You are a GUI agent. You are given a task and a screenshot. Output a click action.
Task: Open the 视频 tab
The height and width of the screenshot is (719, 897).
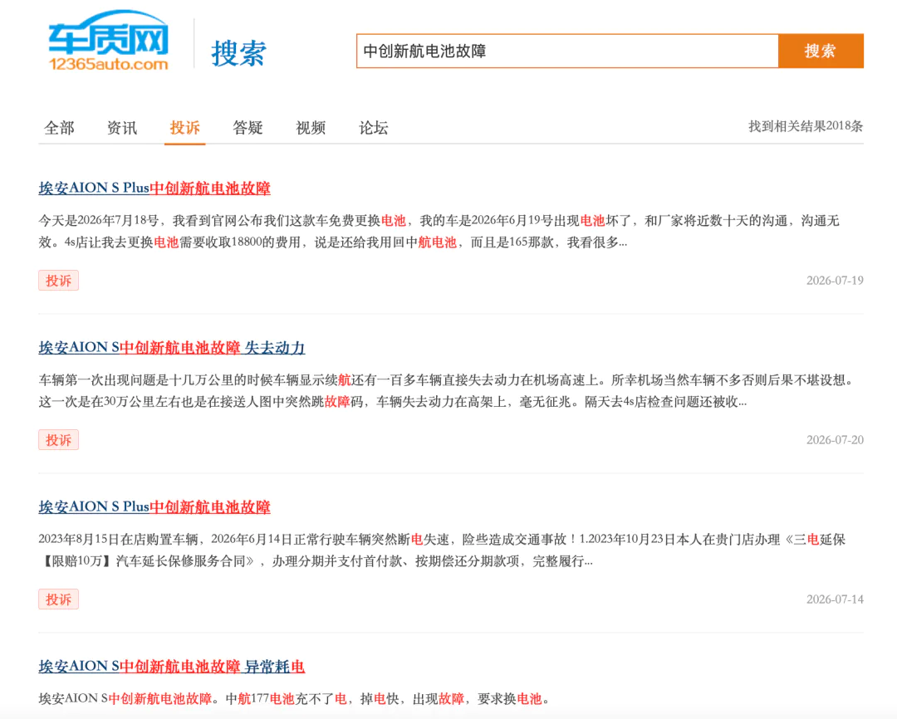311,128
